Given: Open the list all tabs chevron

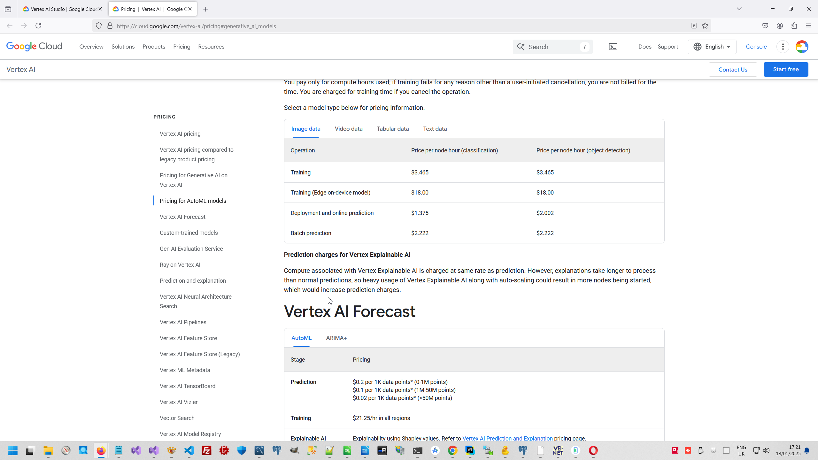Looking at the screenshot, I should point(739,9).
